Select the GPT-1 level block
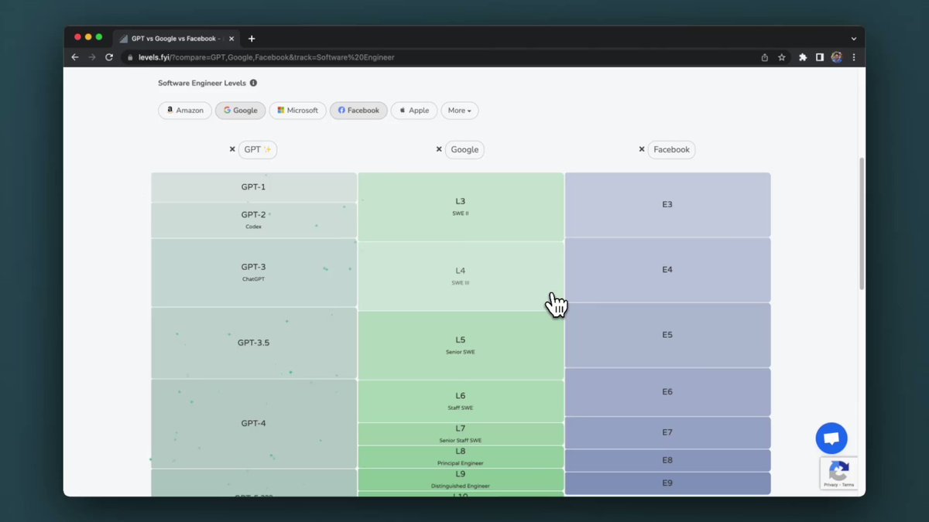Screen dimensions: 929x522 (x=254, y=187)
